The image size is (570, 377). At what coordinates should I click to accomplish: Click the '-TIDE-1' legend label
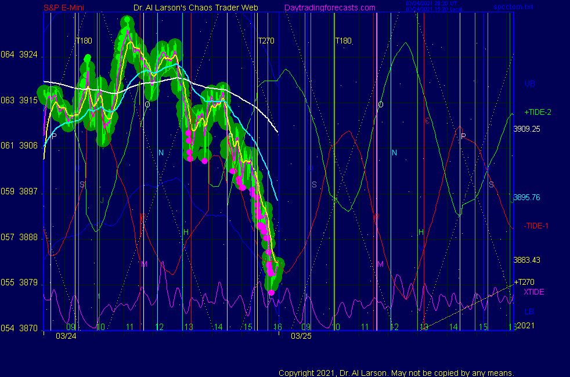536,226
